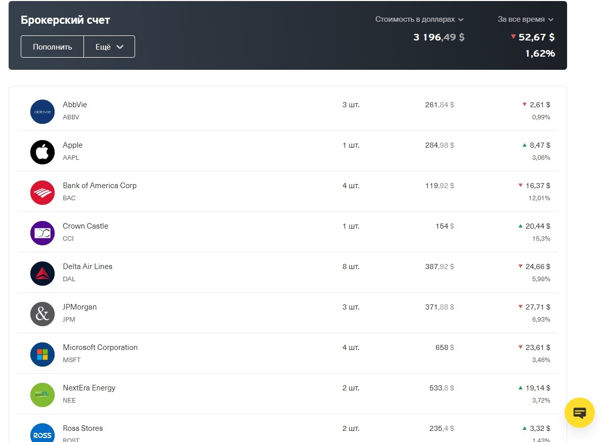The height and width of the screenshot is (442, 602).
Task: Click Bank of America percentage 12,01%
Action: 539,198
